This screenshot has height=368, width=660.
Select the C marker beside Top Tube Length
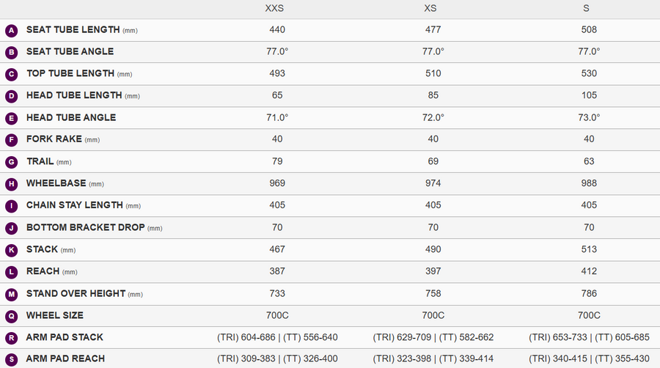11,75
